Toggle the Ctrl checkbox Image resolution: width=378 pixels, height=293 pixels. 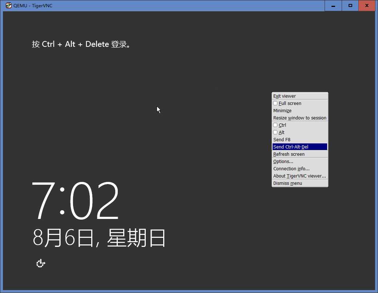(x=275, y=125)
